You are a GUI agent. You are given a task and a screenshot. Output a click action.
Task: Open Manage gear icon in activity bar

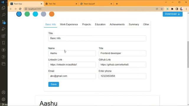click(x=4, y=99)
